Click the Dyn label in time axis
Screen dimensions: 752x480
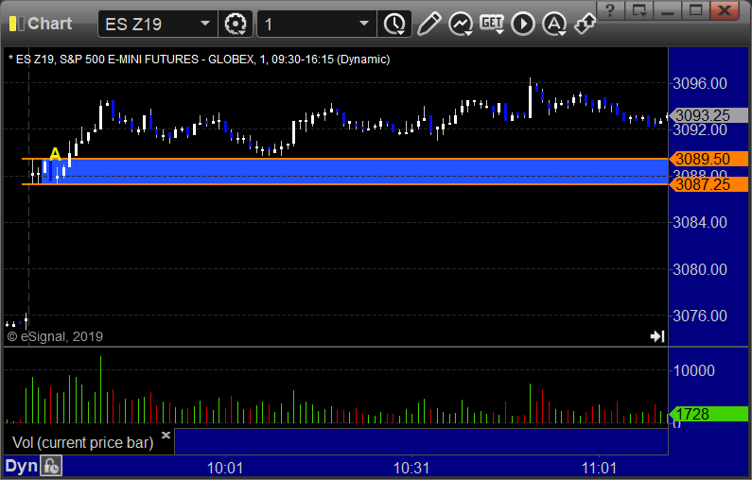pyautogui.click(x=21, y=466)
